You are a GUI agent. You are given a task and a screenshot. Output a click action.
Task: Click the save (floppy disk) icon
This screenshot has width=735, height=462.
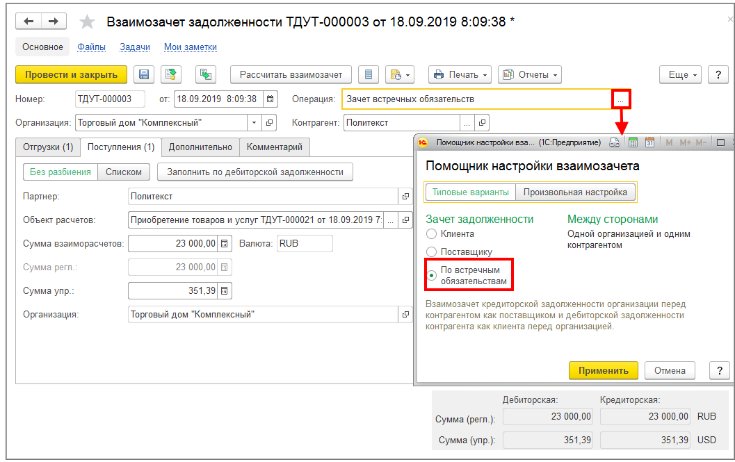click(x=144, y=75)
